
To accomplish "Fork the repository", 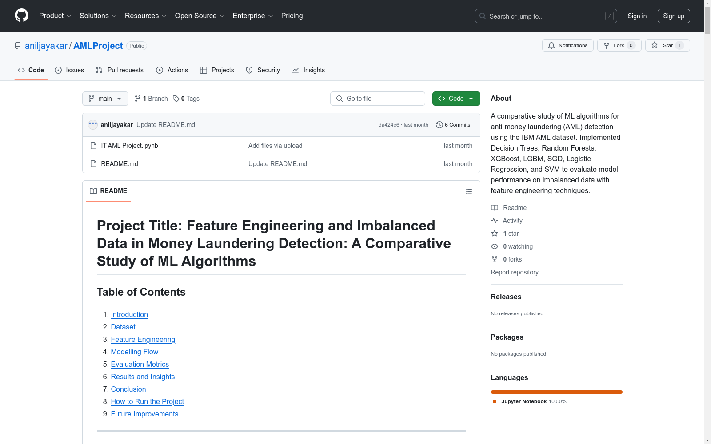I will tap(619, 45).
